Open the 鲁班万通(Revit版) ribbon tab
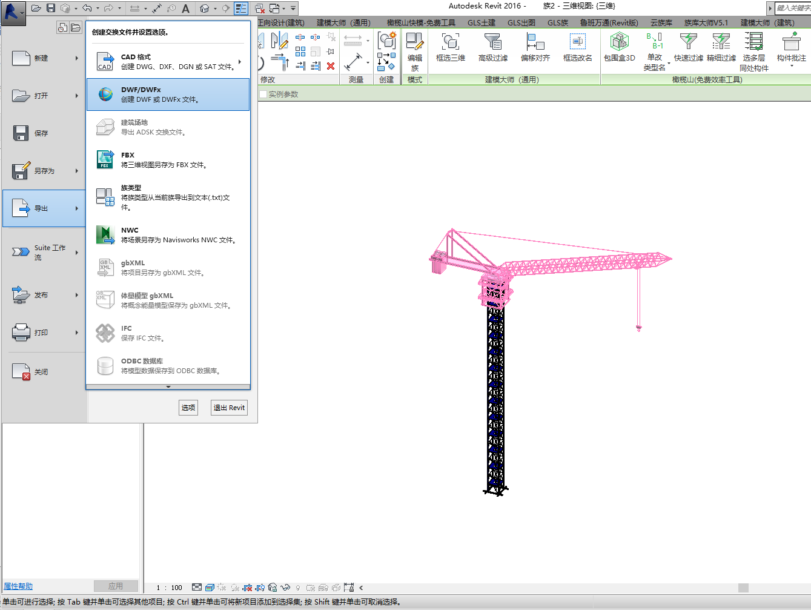Screen dimensions: 811x610 pyautogui.click(x=609, y=23)
